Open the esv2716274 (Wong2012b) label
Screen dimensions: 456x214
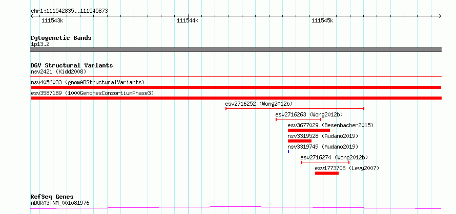coord(334,157)
